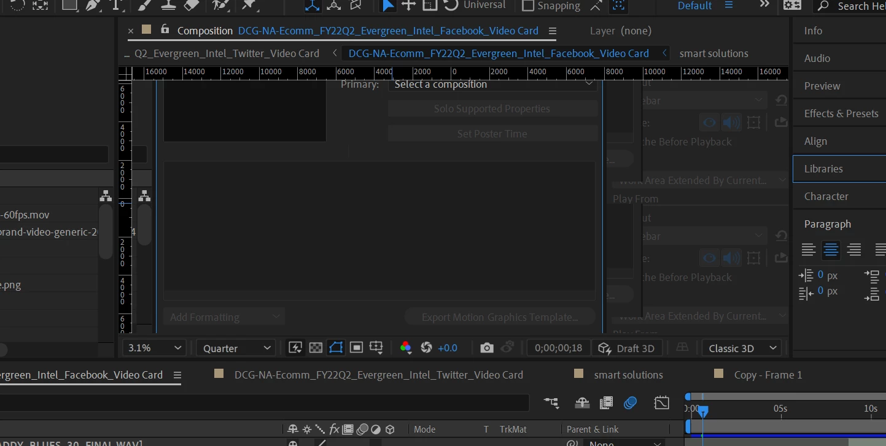
Task: Click the lock icon on the Composition tab
Action: pos(165,29)
